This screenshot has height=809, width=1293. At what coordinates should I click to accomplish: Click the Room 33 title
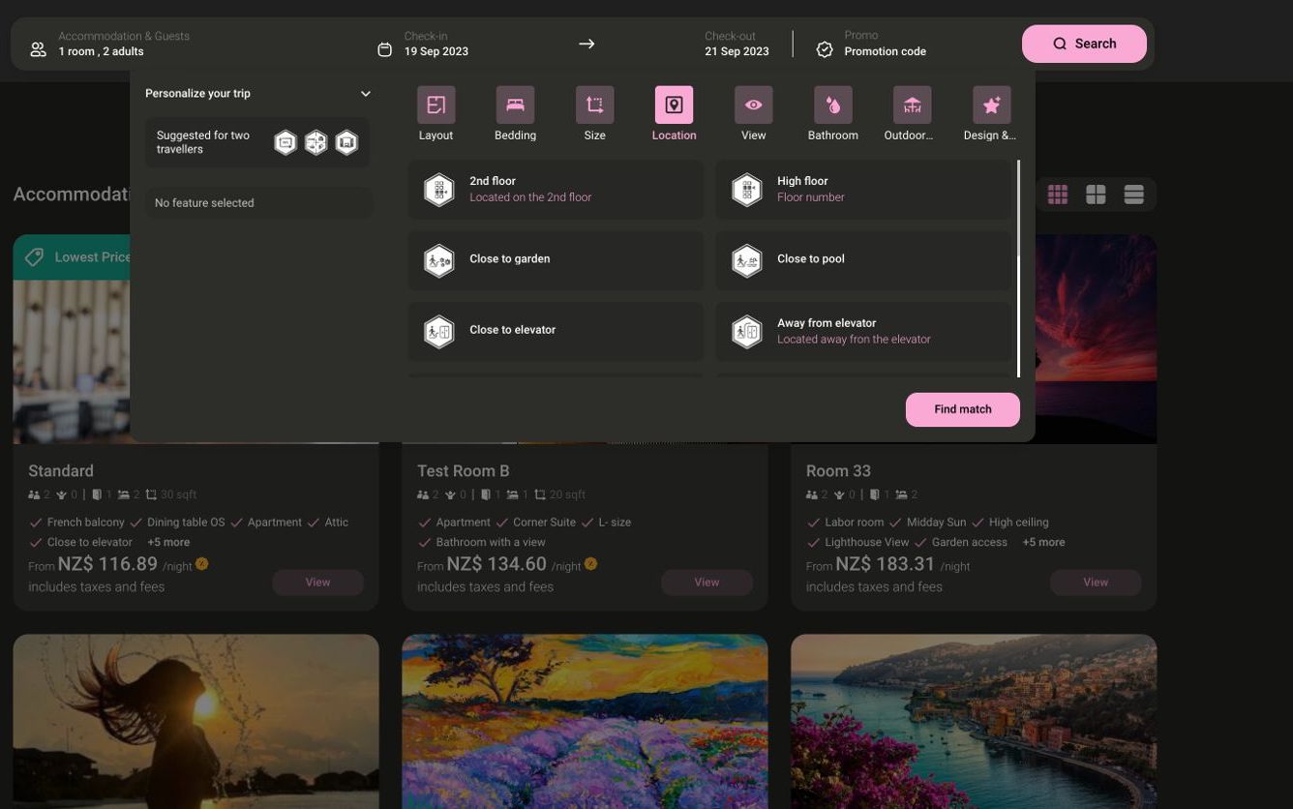click(x=838, y=471)
